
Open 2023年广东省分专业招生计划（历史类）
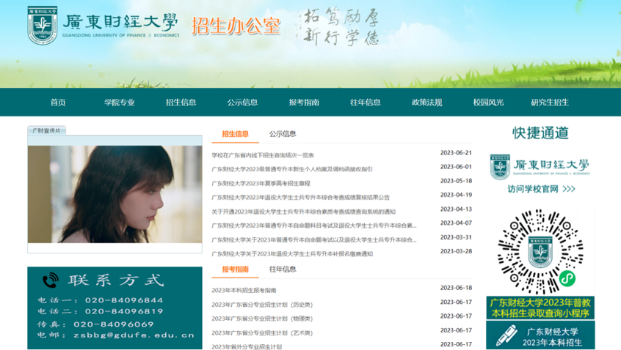pos(262,305)
